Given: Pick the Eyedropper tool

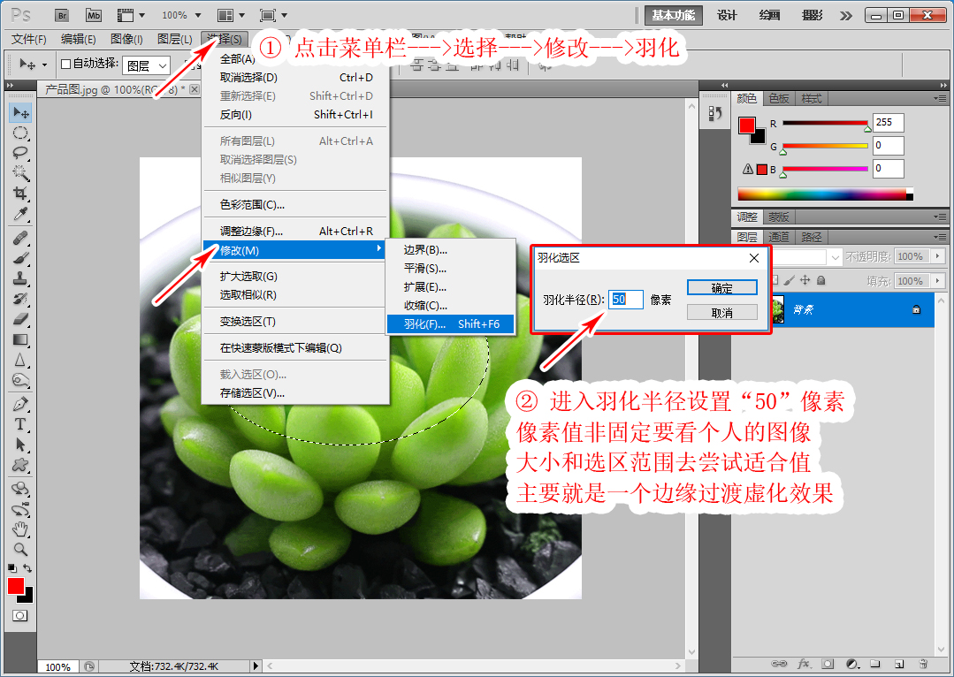Looking at the screenshot, I should point(20,215).
